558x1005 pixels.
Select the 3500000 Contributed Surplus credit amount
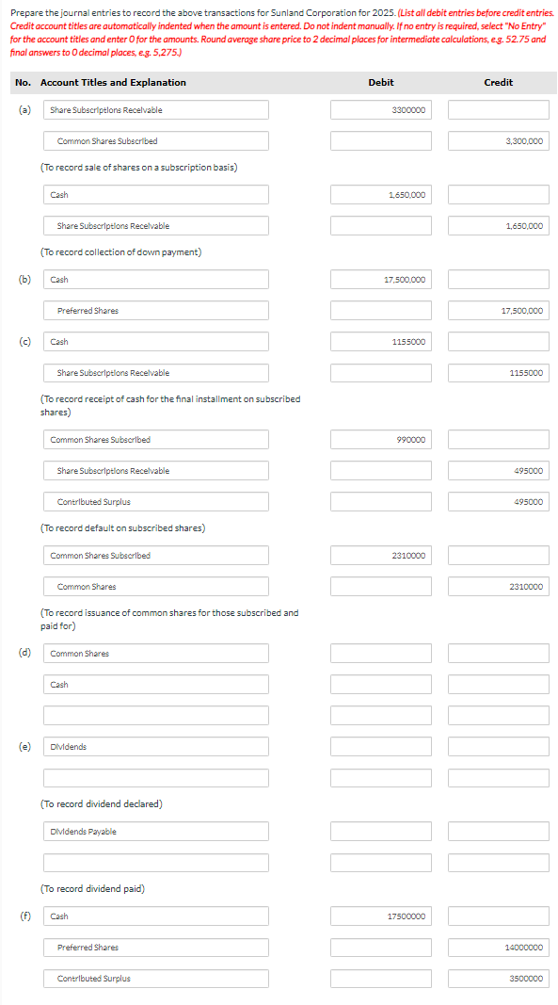click(x=498, y=978)
